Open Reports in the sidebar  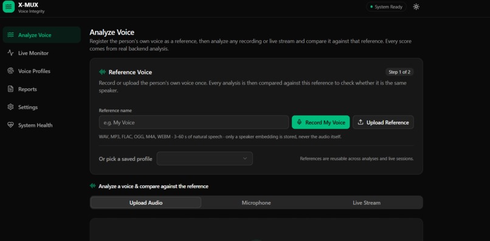tap(41, 89)
